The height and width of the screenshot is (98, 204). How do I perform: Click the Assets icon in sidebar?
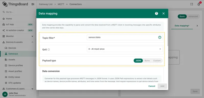pyautogui.click(x=6, y=60)
